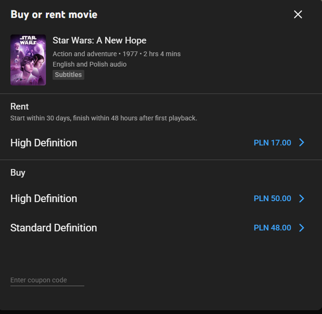Click the Rent section heading
This screenshot has height=314, width=322.
[19, 106]
